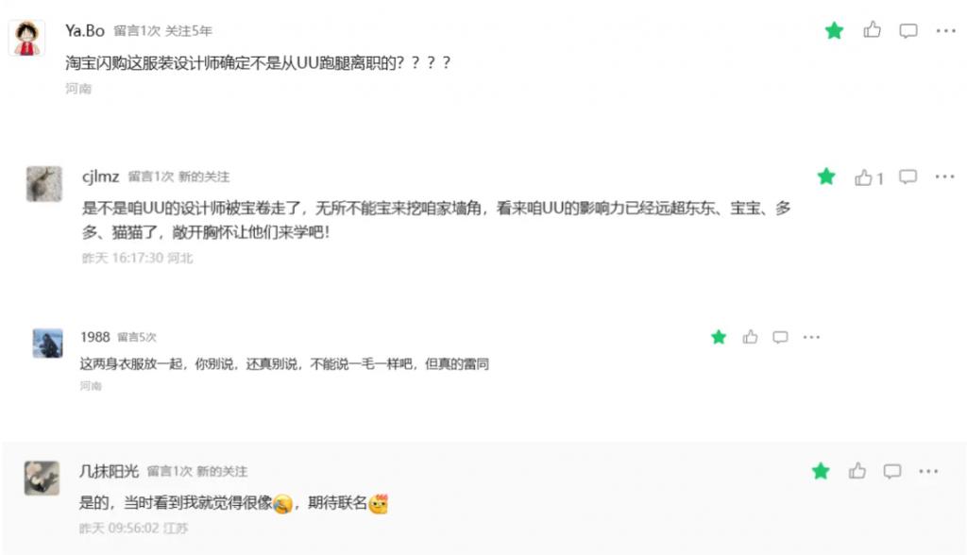Image resolution: width=967 pixels, height=555 pixels.
Task: Toggle the green star on 1988's comment
Action: coord(719,337)
